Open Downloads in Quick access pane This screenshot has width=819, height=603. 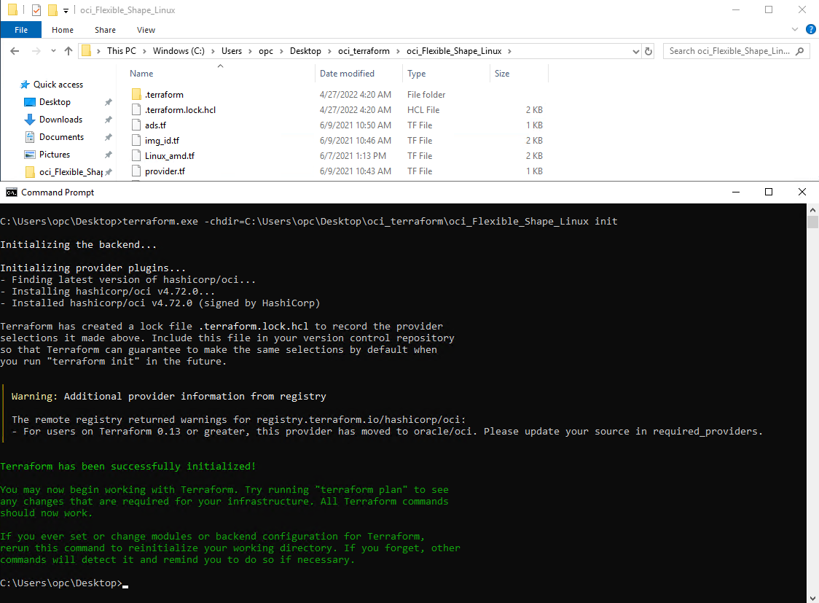point(60,120)
